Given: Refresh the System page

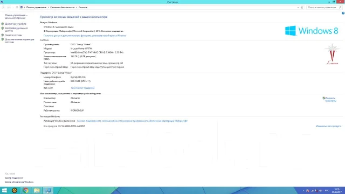Looking at the screenshot, I should pos(302,8).
